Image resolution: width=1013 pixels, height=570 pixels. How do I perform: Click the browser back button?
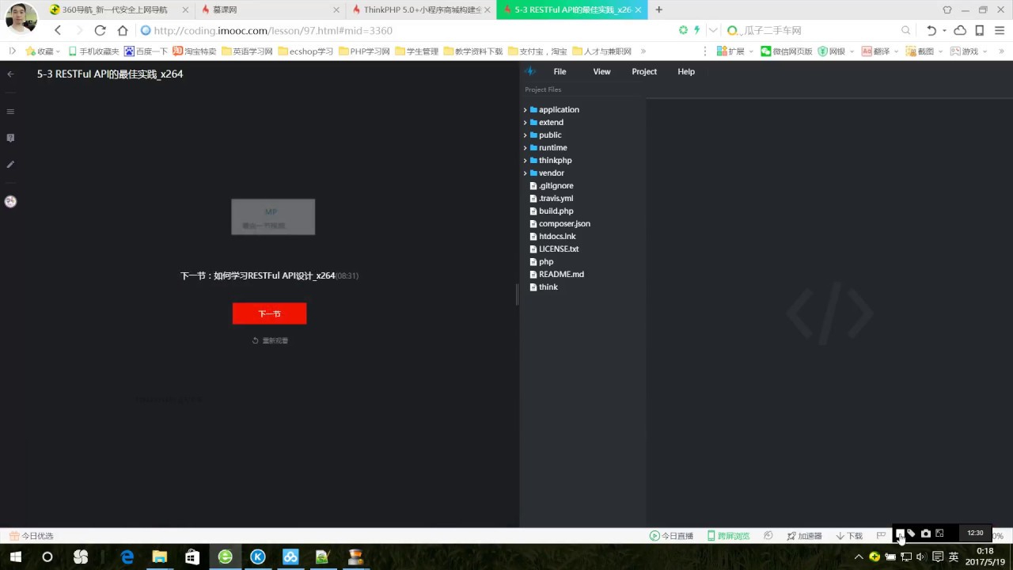click(58, 30)
